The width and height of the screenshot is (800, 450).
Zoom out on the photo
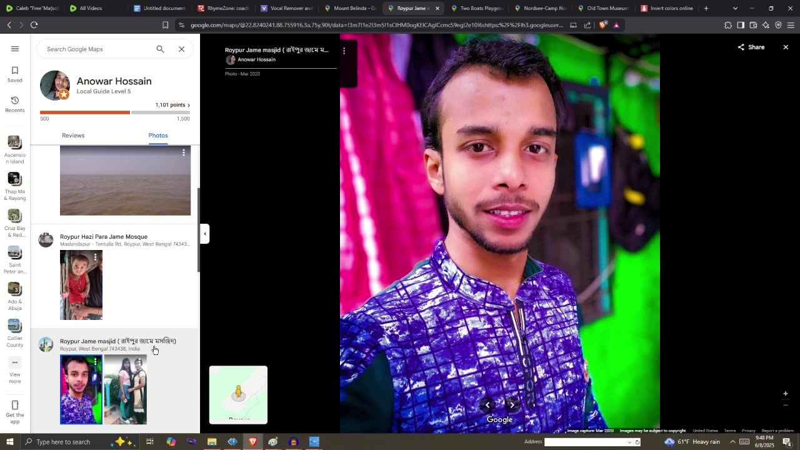[786, 406]
